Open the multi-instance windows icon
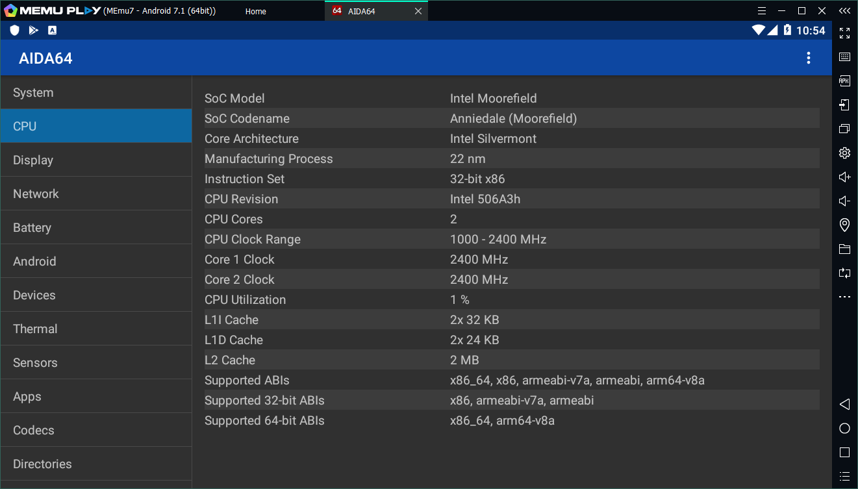 point(844,129)
